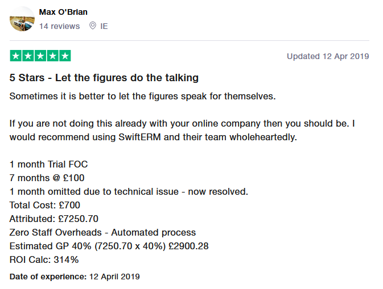Click the location pin icon
The height and width of the screenshot is (289, 383).
tap(93, 26)
